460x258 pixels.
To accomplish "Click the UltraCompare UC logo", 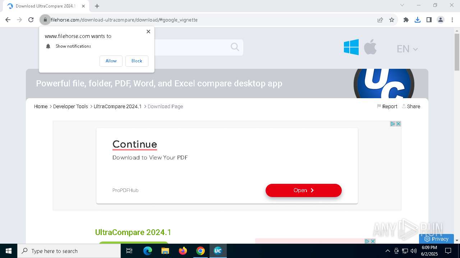I will coord(384,83).
